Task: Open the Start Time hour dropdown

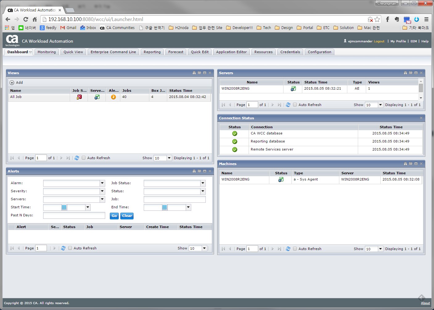Action: (88, 207)
